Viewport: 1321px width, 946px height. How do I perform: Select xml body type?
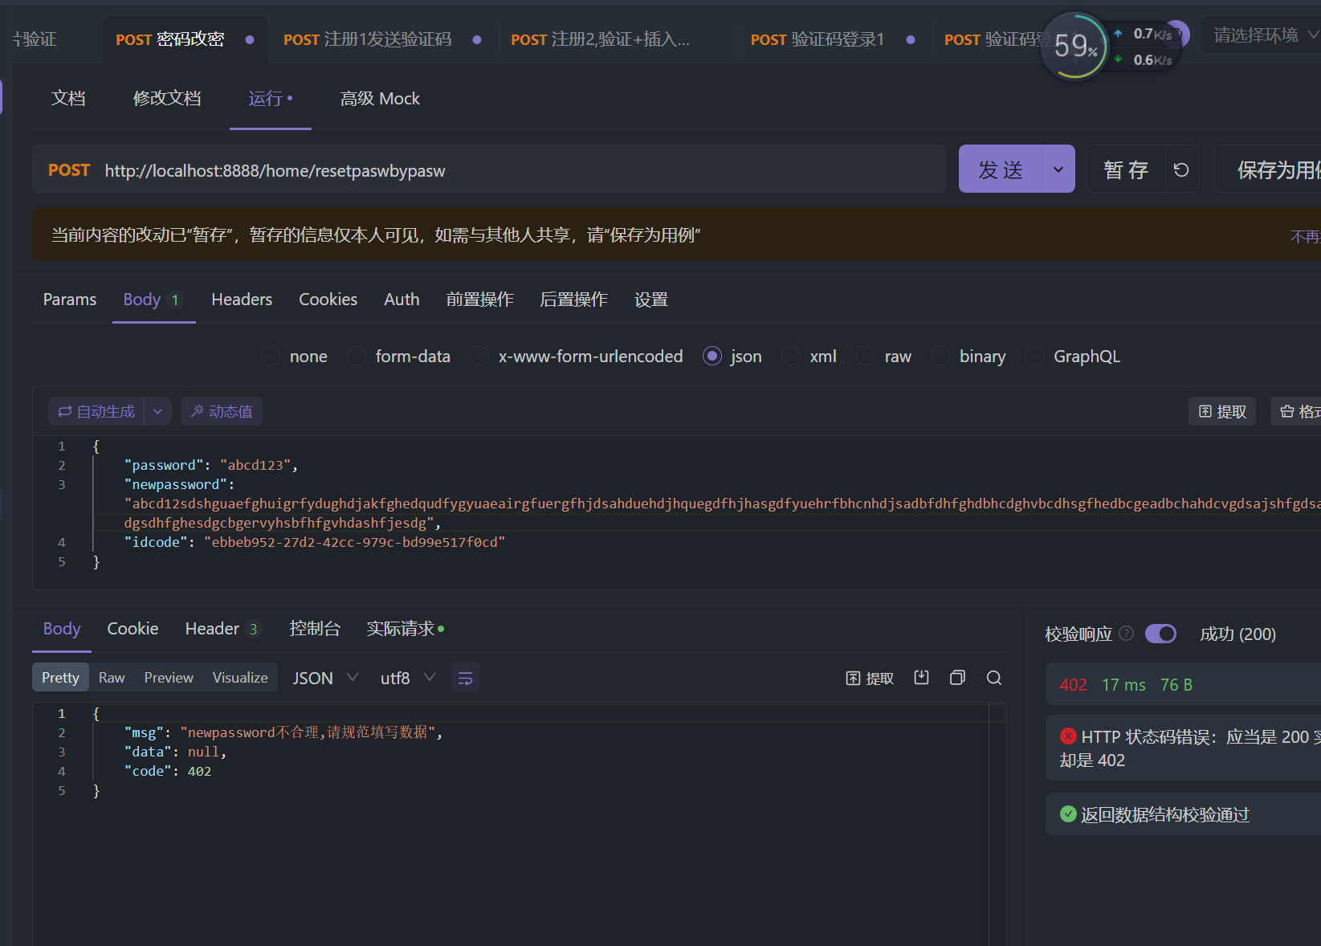(809, 356)
